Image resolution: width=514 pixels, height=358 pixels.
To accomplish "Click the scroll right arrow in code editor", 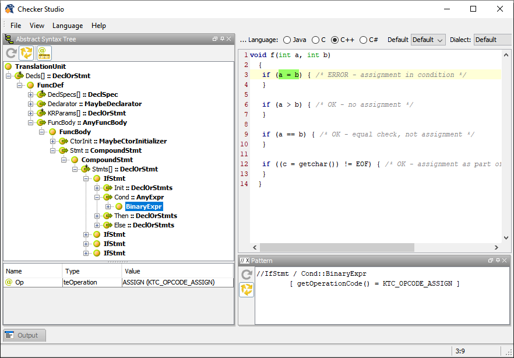I will [x=497, y=248].
